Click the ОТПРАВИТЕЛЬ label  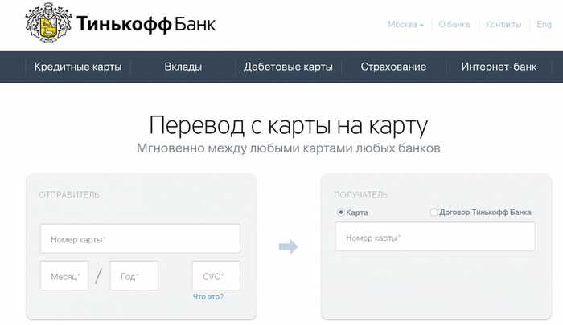coord(69,195)
